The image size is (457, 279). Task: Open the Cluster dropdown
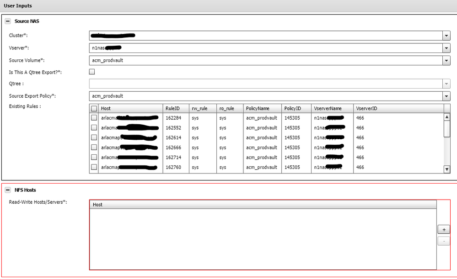click(x=446, y=36)
